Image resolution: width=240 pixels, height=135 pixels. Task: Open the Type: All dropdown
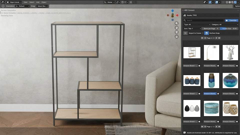tap(197, 24)
